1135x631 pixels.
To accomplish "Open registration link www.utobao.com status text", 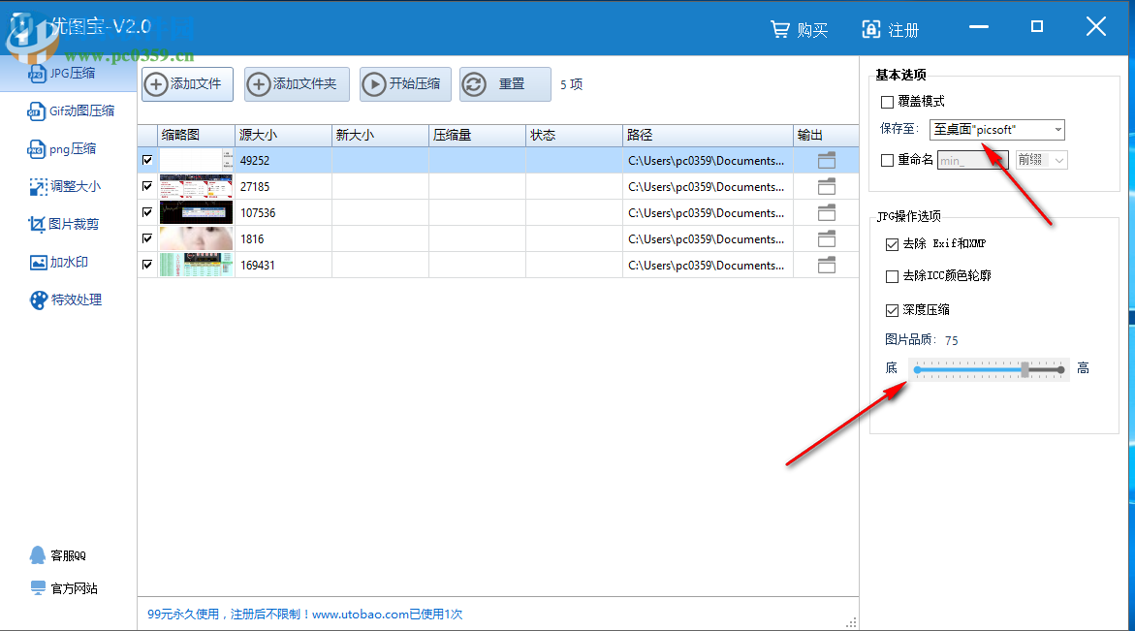I will click(x=360, y=615).
